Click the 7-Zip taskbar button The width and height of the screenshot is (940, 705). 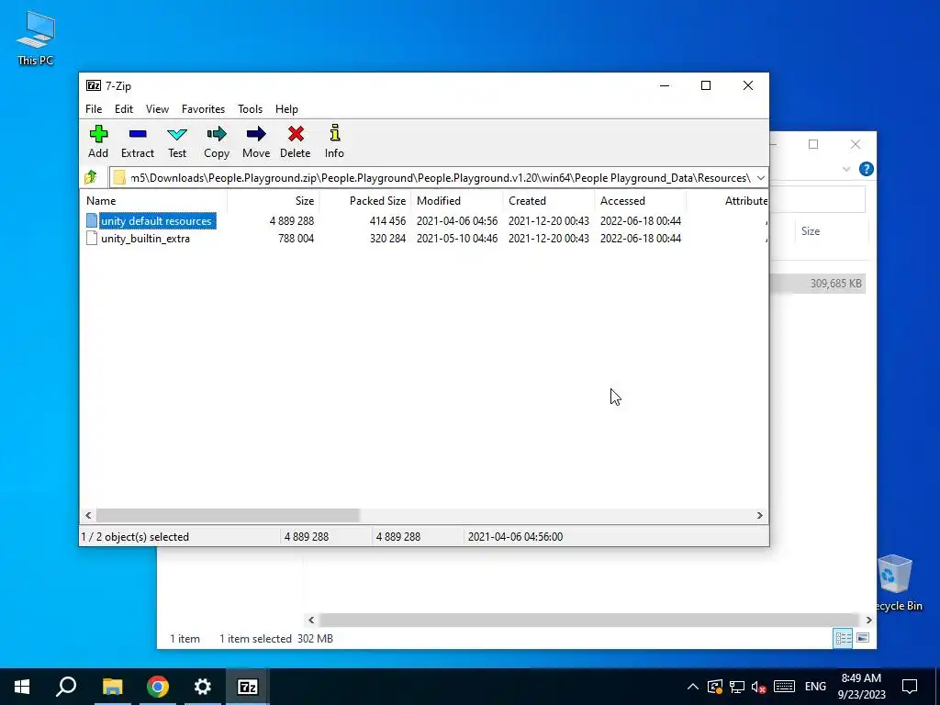pos(248,687)
